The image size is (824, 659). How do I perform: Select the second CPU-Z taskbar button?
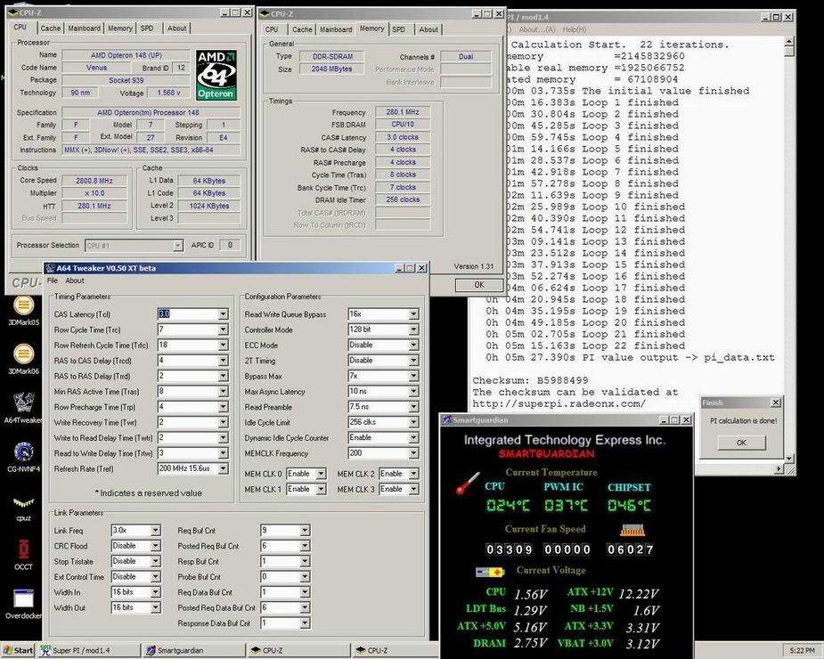[x=396, y=651]
